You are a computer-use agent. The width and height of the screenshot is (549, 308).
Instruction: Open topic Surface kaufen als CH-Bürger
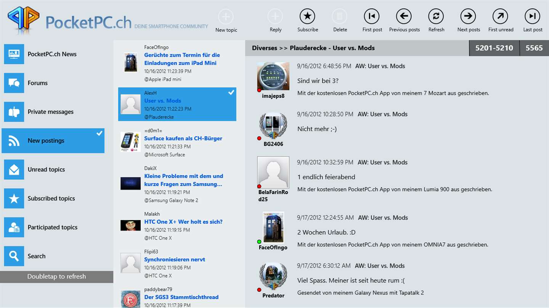pyautogui.click(x=183, y=138)
